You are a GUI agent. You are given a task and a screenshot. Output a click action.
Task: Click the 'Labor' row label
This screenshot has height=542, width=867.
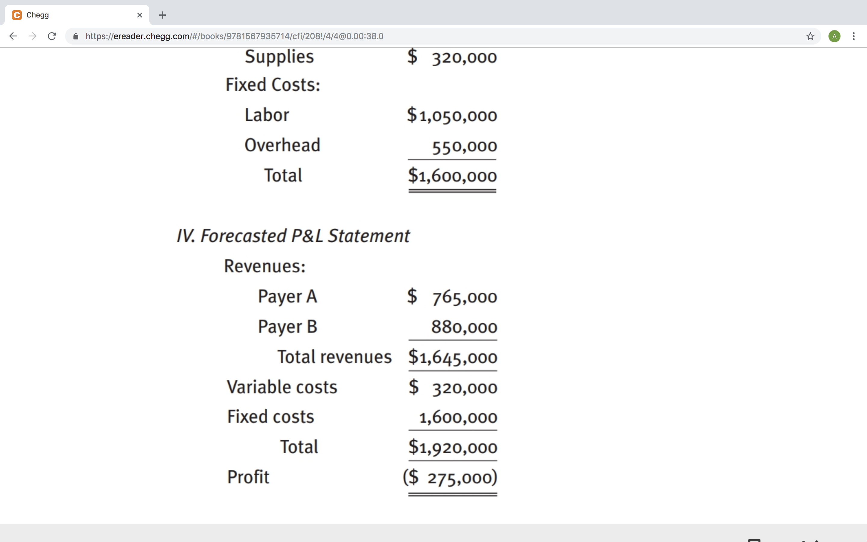(267, 115)
